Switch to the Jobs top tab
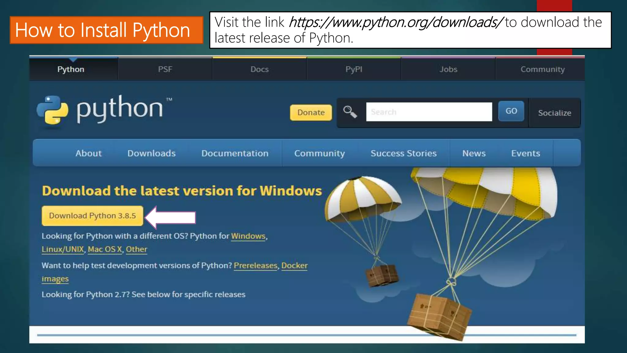 tap(448, 69)
